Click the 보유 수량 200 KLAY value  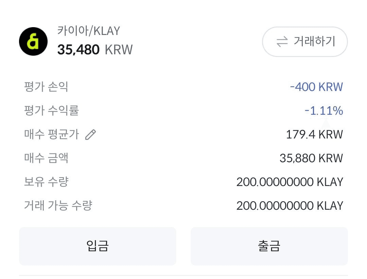point(290,182)
